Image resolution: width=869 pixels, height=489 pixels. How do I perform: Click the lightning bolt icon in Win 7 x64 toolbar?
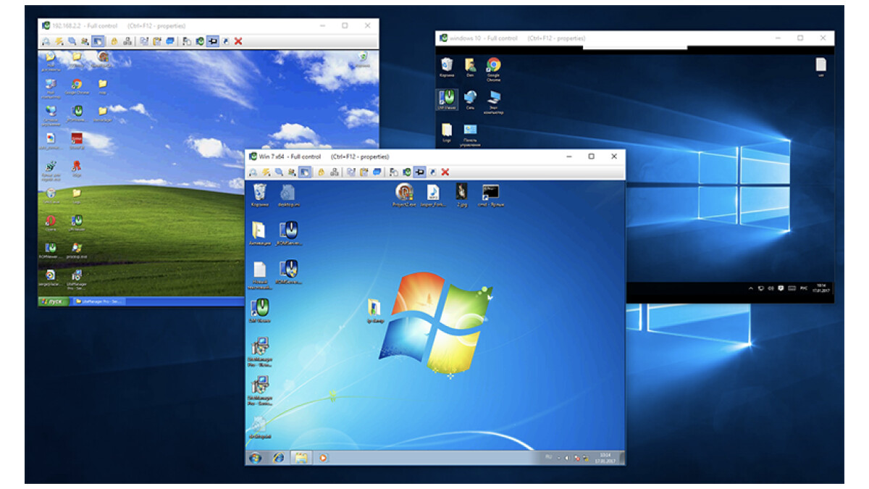pos(265,172)
